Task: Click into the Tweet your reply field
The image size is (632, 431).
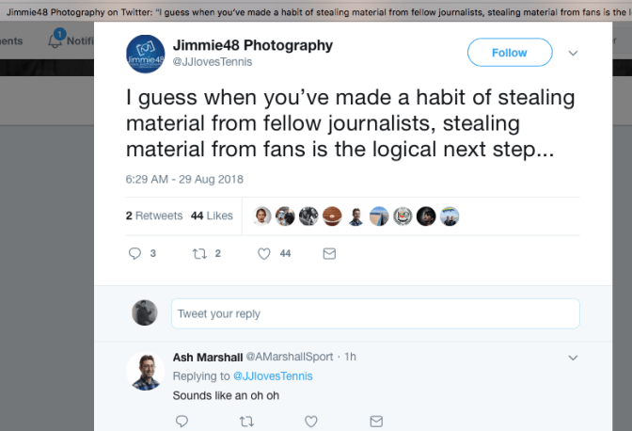Action: (374, 313)
